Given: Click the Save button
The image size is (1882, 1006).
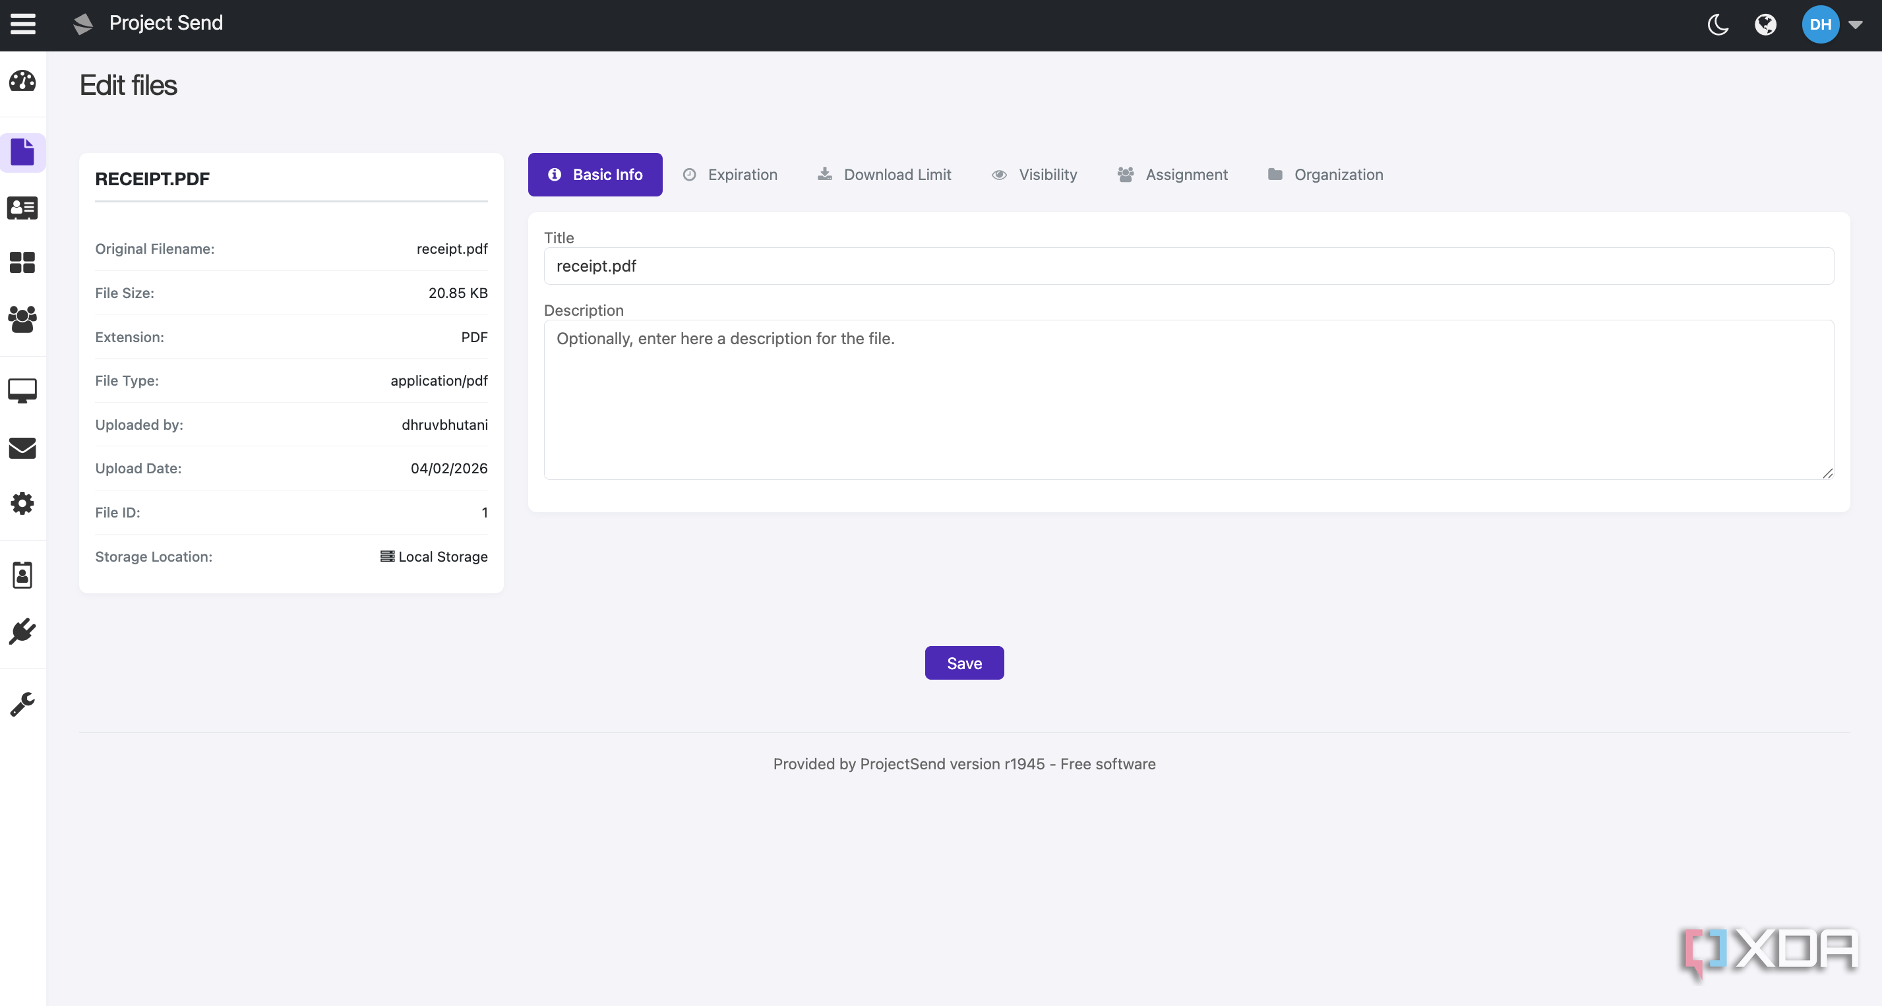Looking at the screenshot, I should tap(964, 663).
